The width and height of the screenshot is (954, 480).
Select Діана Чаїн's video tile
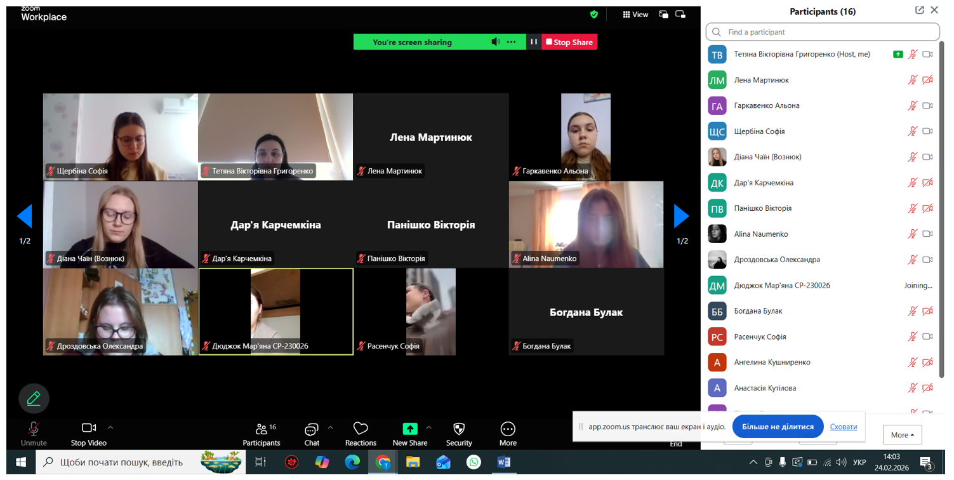point(121,224)
